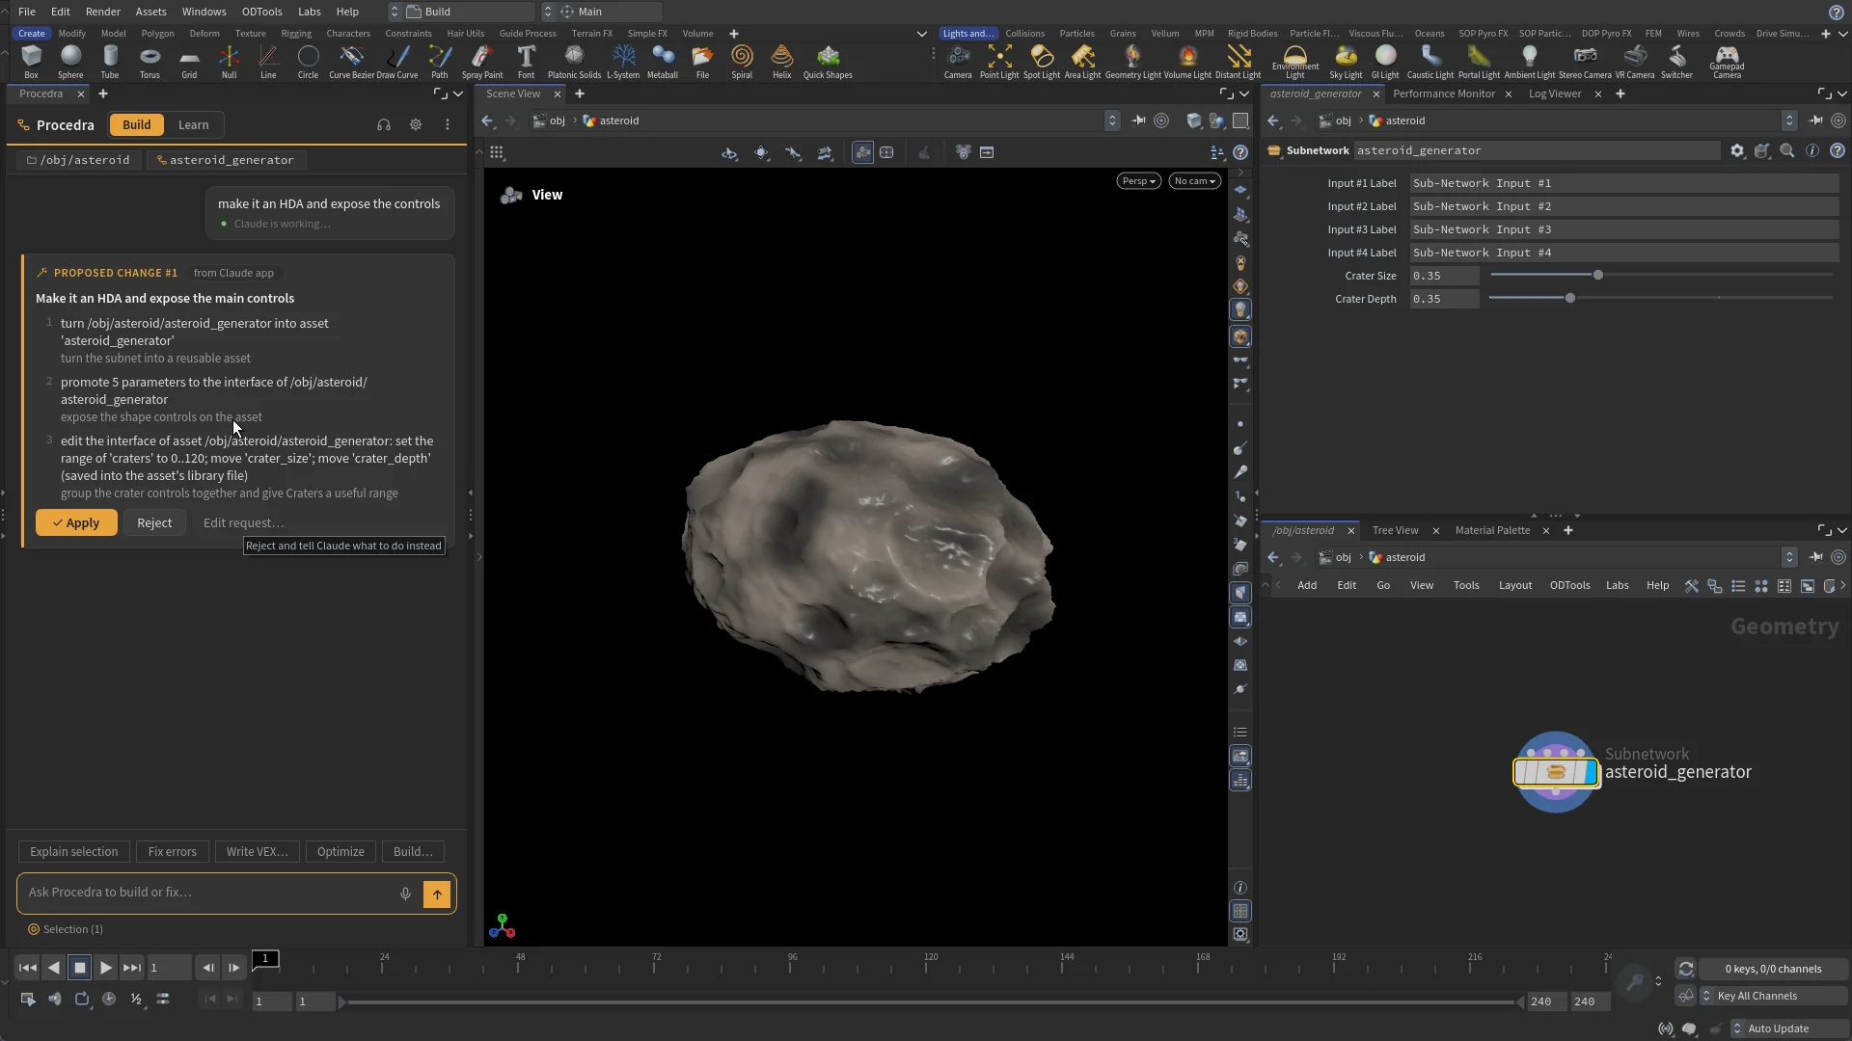Send the Procedra prompt with arrow button
This screenshot has height=1041, width=1852.
tap(437, 894)
